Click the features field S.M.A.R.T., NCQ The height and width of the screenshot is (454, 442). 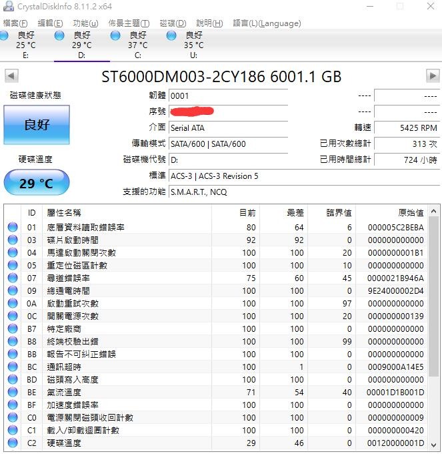click(x=304, y=192)
